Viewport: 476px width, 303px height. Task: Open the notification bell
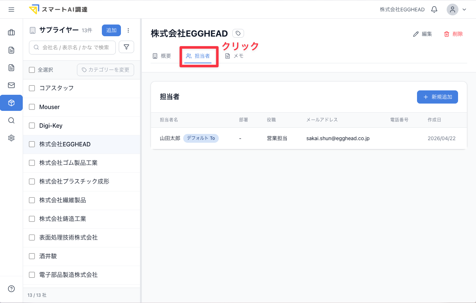click(x=434, y=10)
